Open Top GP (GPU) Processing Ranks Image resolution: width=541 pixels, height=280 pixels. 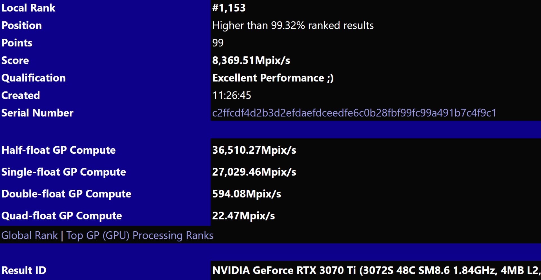(x=139, y=235)
